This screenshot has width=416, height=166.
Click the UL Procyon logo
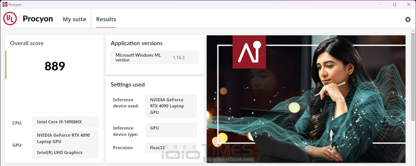pos(10,19)
